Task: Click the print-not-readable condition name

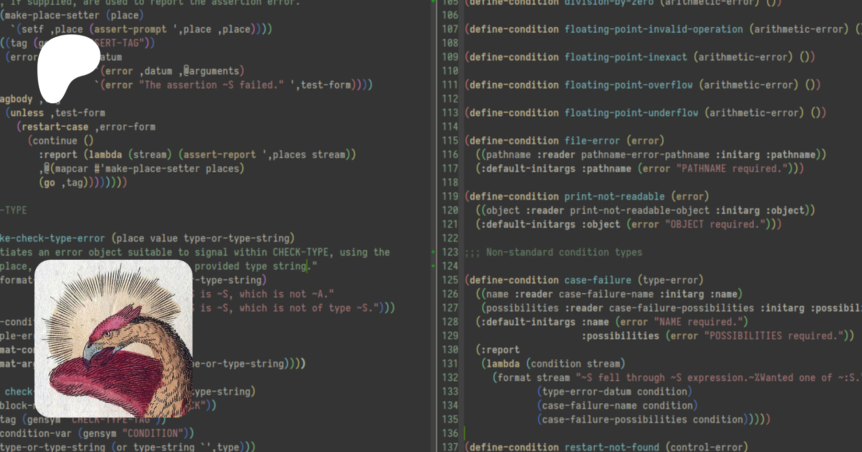Action: pyautogui.click(x=614, y=197)
